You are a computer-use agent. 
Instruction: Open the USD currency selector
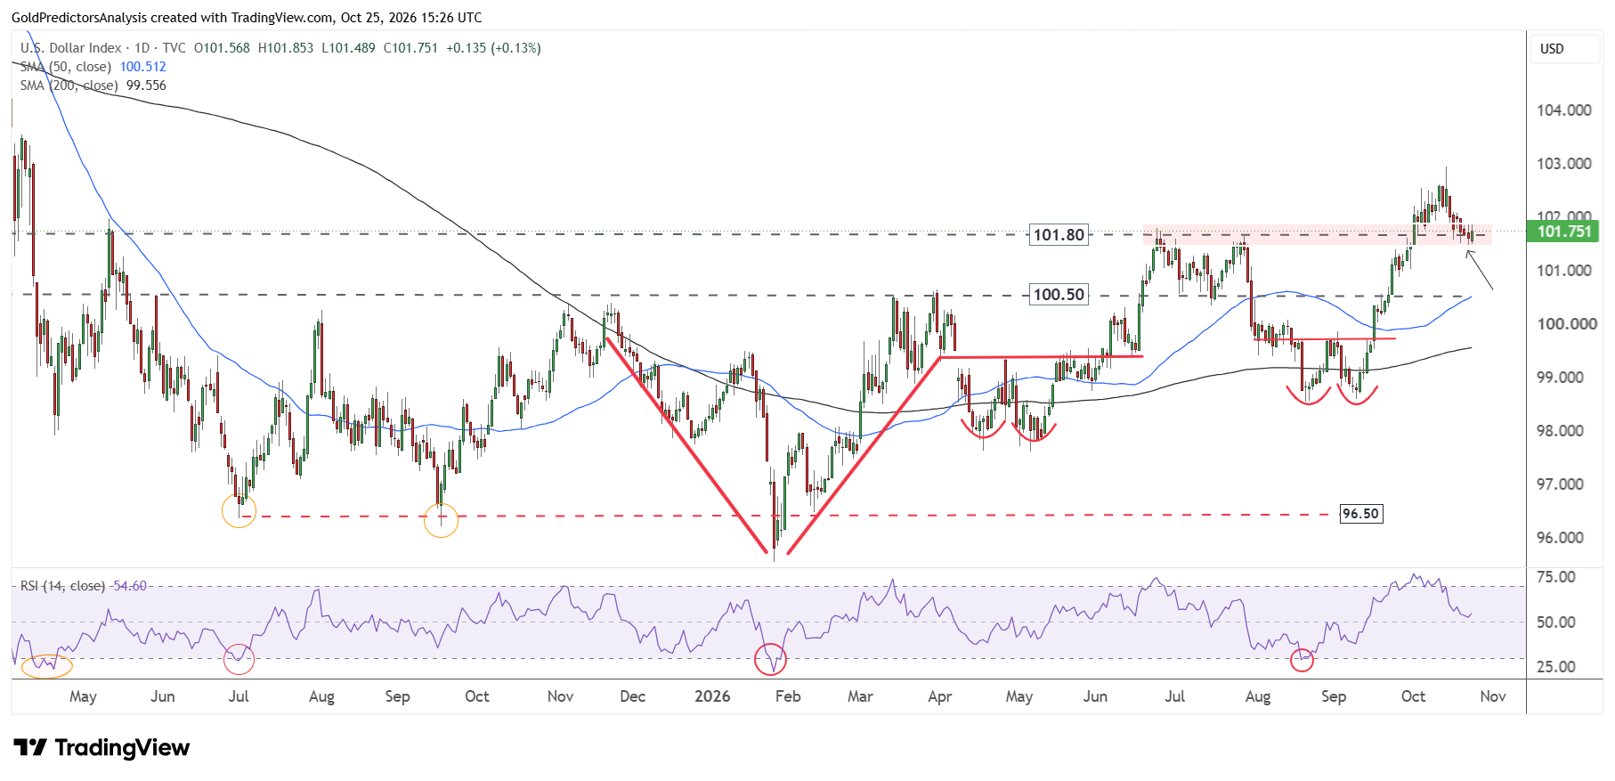coord(1563,49)
